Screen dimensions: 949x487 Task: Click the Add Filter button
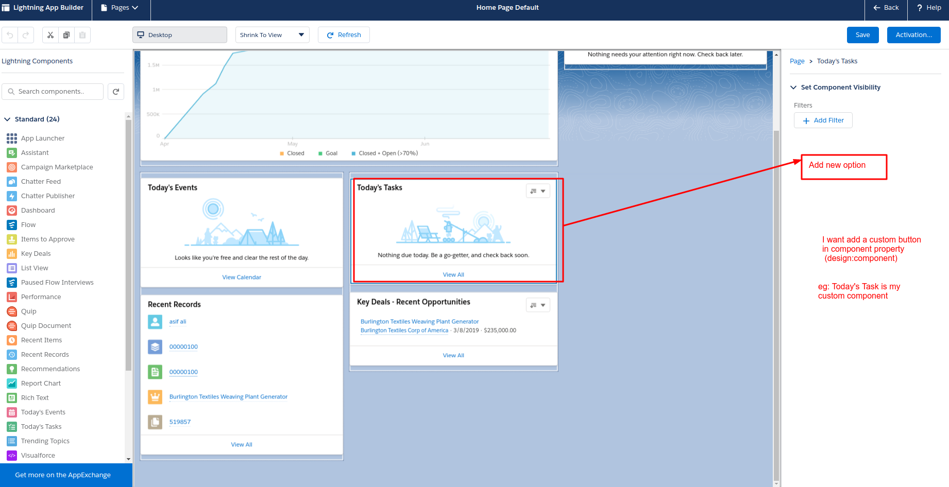tap(823, 120)
